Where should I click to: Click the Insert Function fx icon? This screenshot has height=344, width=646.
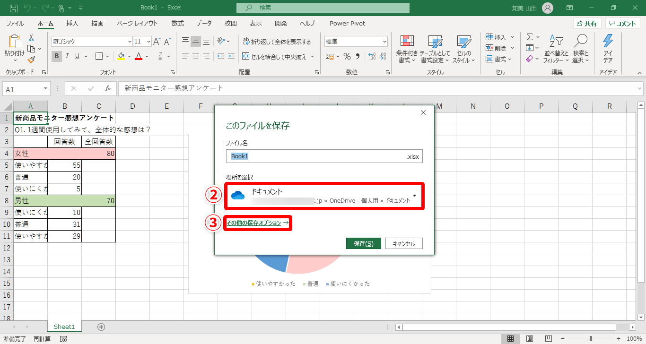(x=108, y=88)
